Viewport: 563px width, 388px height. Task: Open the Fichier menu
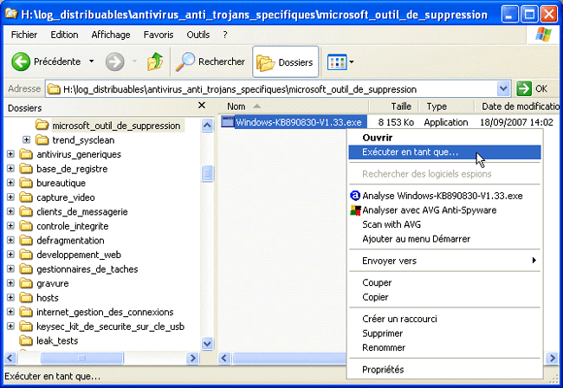pos(24,35)
